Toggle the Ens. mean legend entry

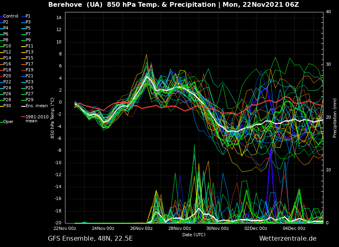pyautogui.click(x=36, y=106)
